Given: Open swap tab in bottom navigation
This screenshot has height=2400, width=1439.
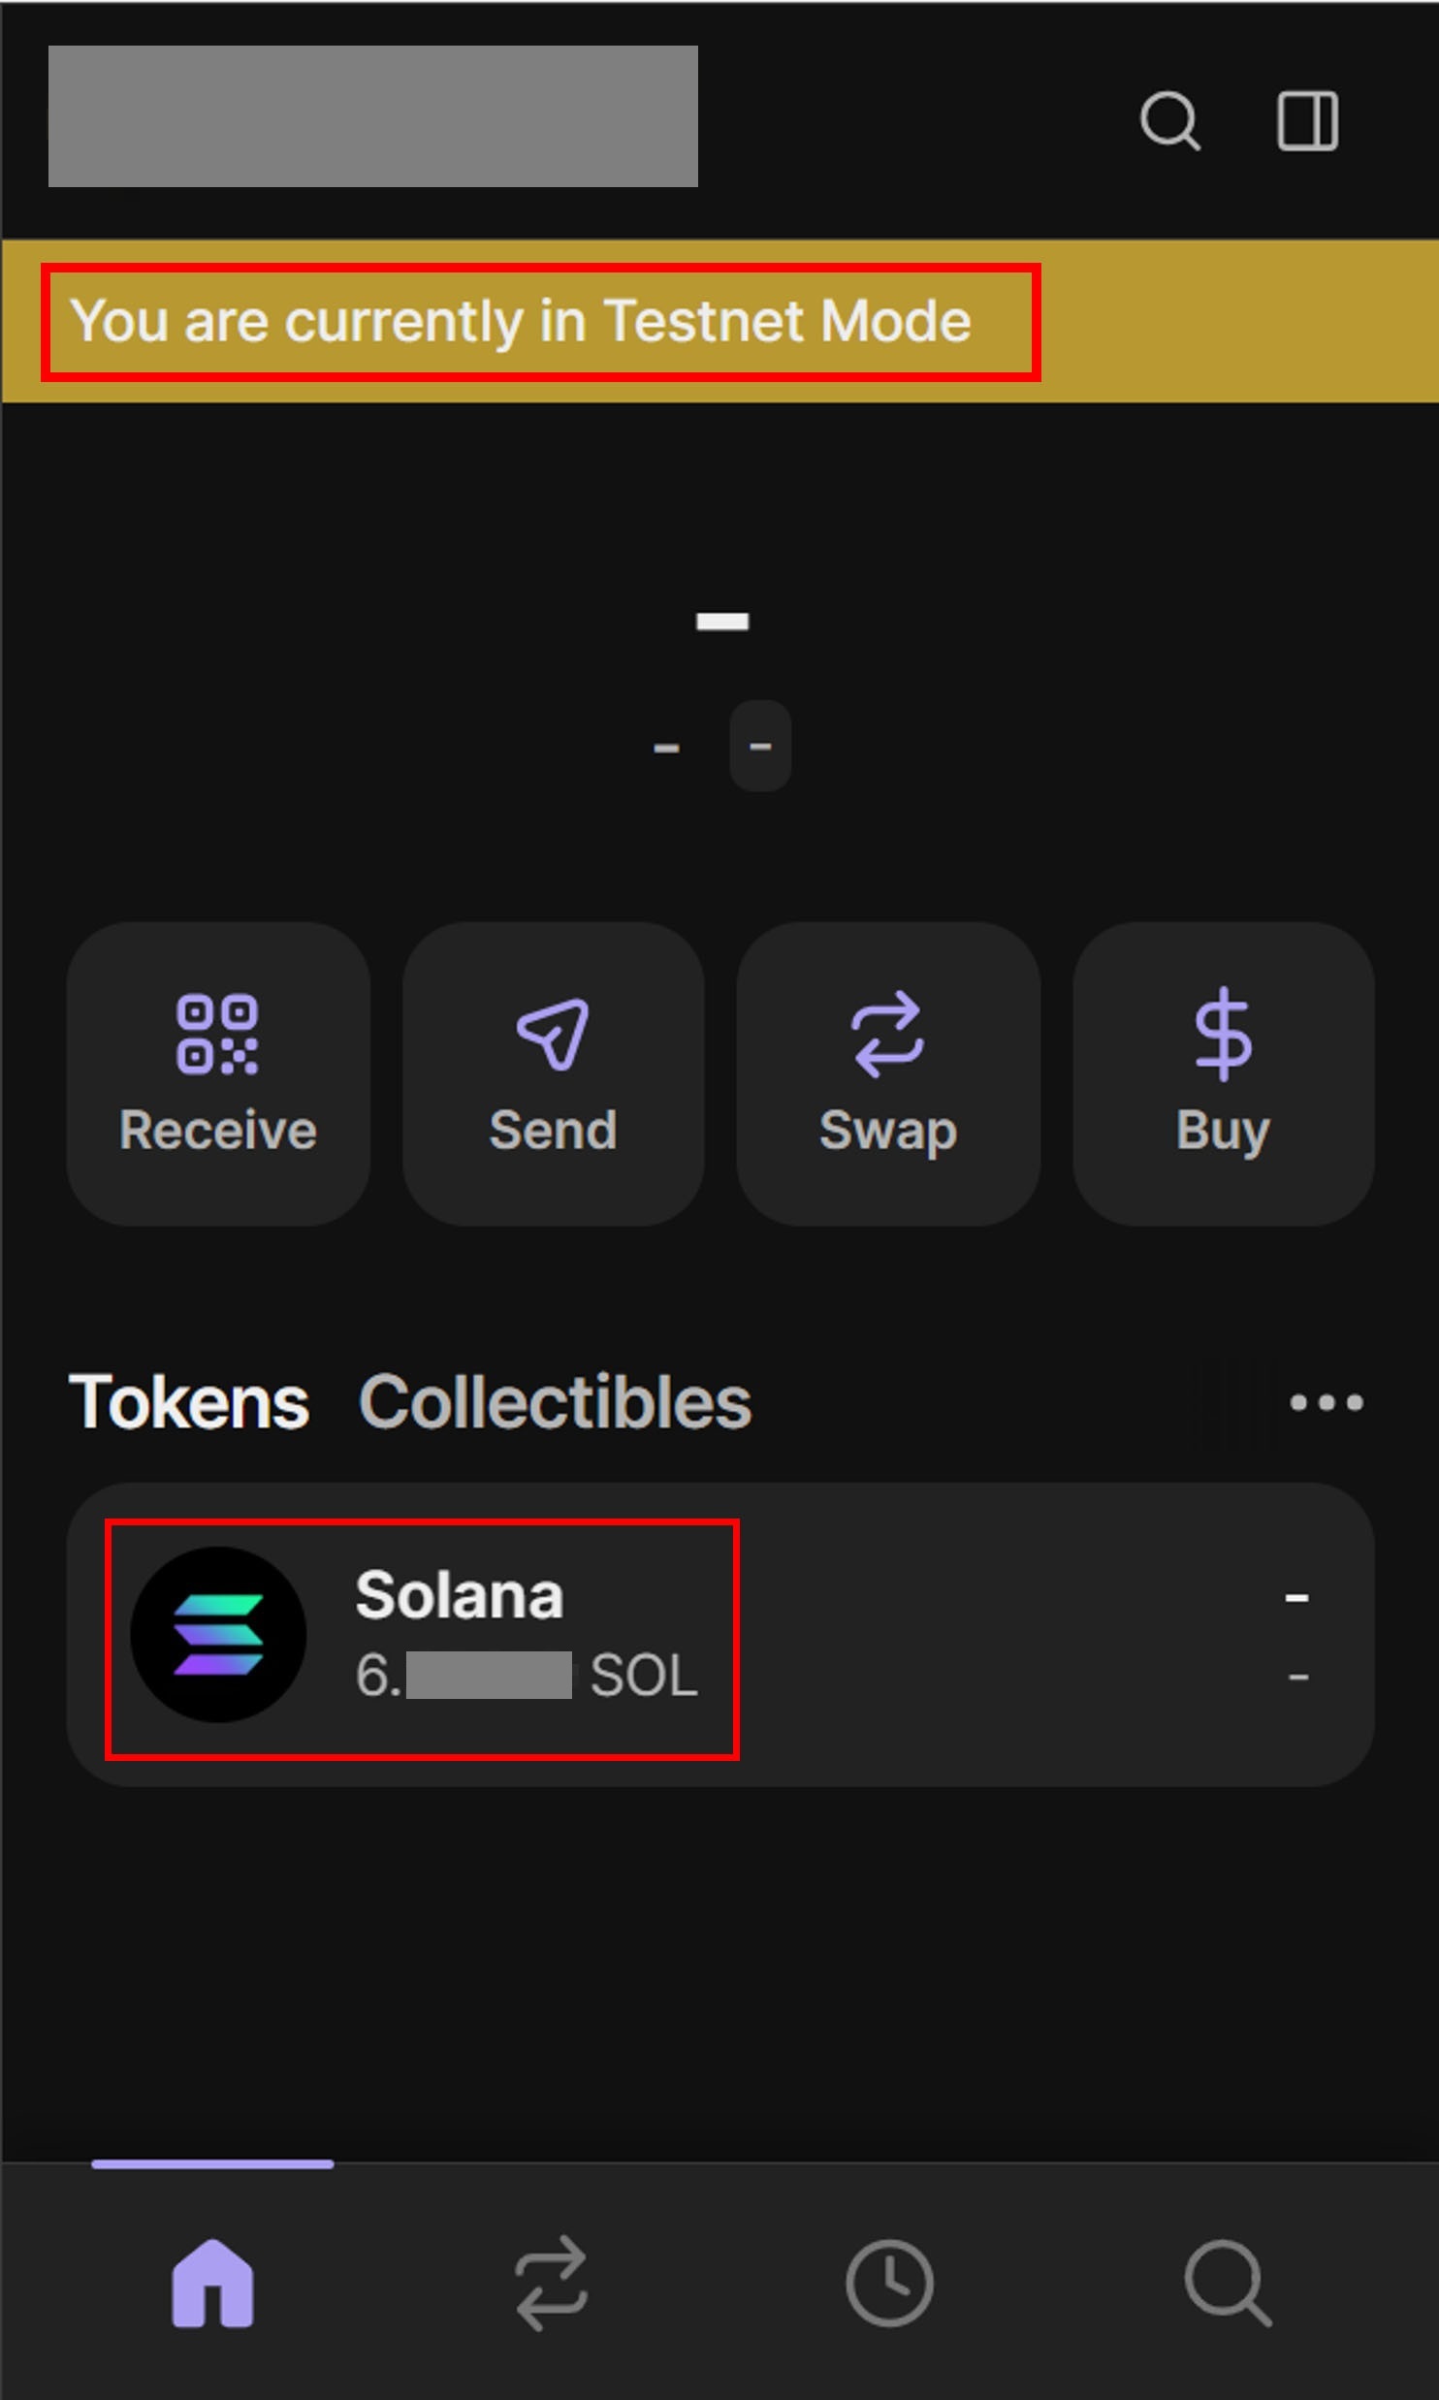Looking at the screenshot, I should (x=551, y=2283).
